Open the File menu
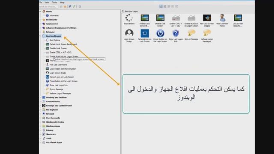This screenshot has height=154, width=274. [40, 3]
